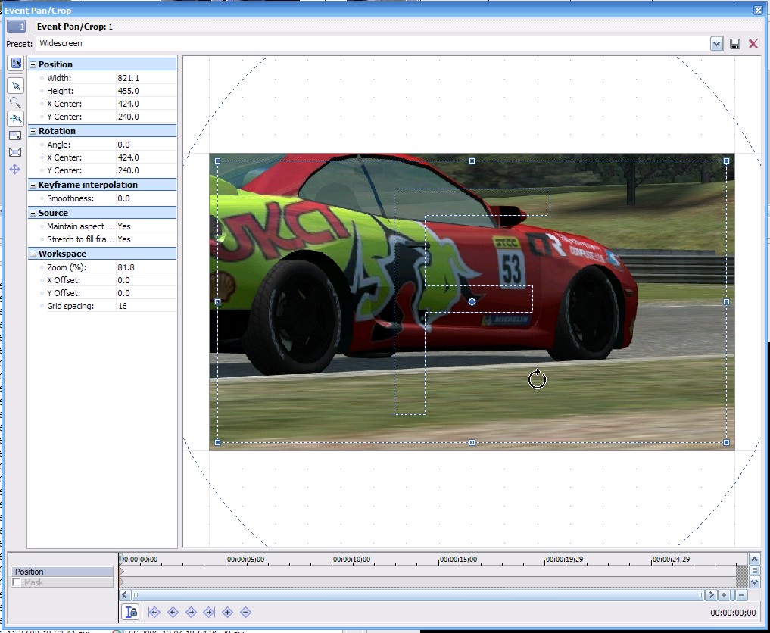Select the Normal Edit arrow tool
The height and width of the screenshot is (633, 770).
click(x=16, y=86)
